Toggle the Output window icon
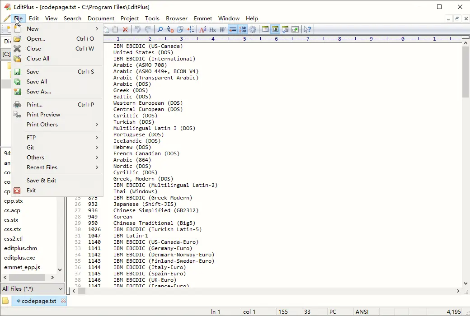The width and height of the screenshot is (470, 316). pos(285,29)
